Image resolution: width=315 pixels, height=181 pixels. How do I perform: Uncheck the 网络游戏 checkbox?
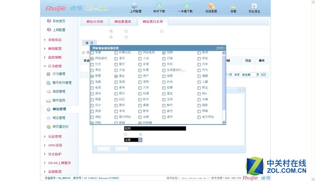[92, 59]
